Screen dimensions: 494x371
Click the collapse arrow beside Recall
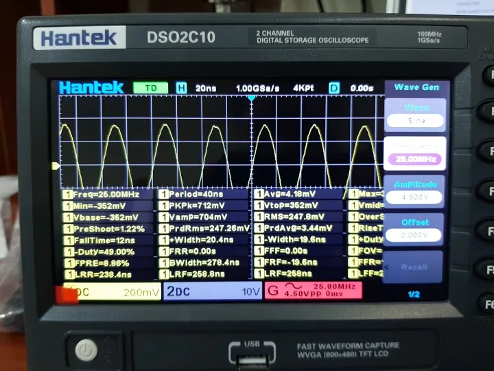387,267
